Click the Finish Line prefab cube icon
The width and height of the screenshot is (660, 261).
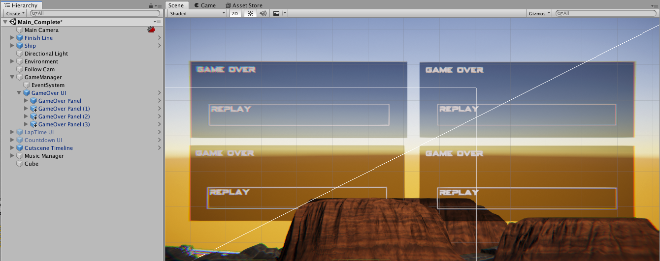pos(20,38)
